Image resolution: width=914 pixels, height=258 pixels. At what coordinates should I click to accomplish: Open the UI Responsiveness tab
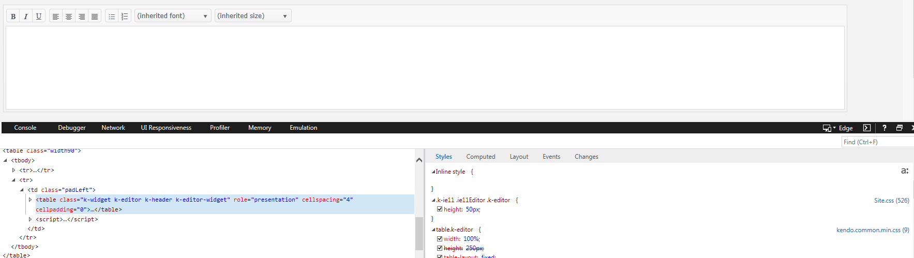coord(166,128)
